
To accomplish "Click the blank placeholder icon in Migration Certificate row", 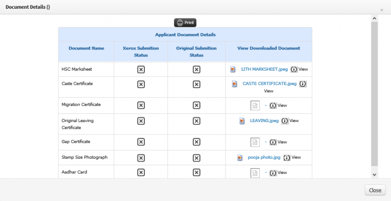I will point(255,106).
